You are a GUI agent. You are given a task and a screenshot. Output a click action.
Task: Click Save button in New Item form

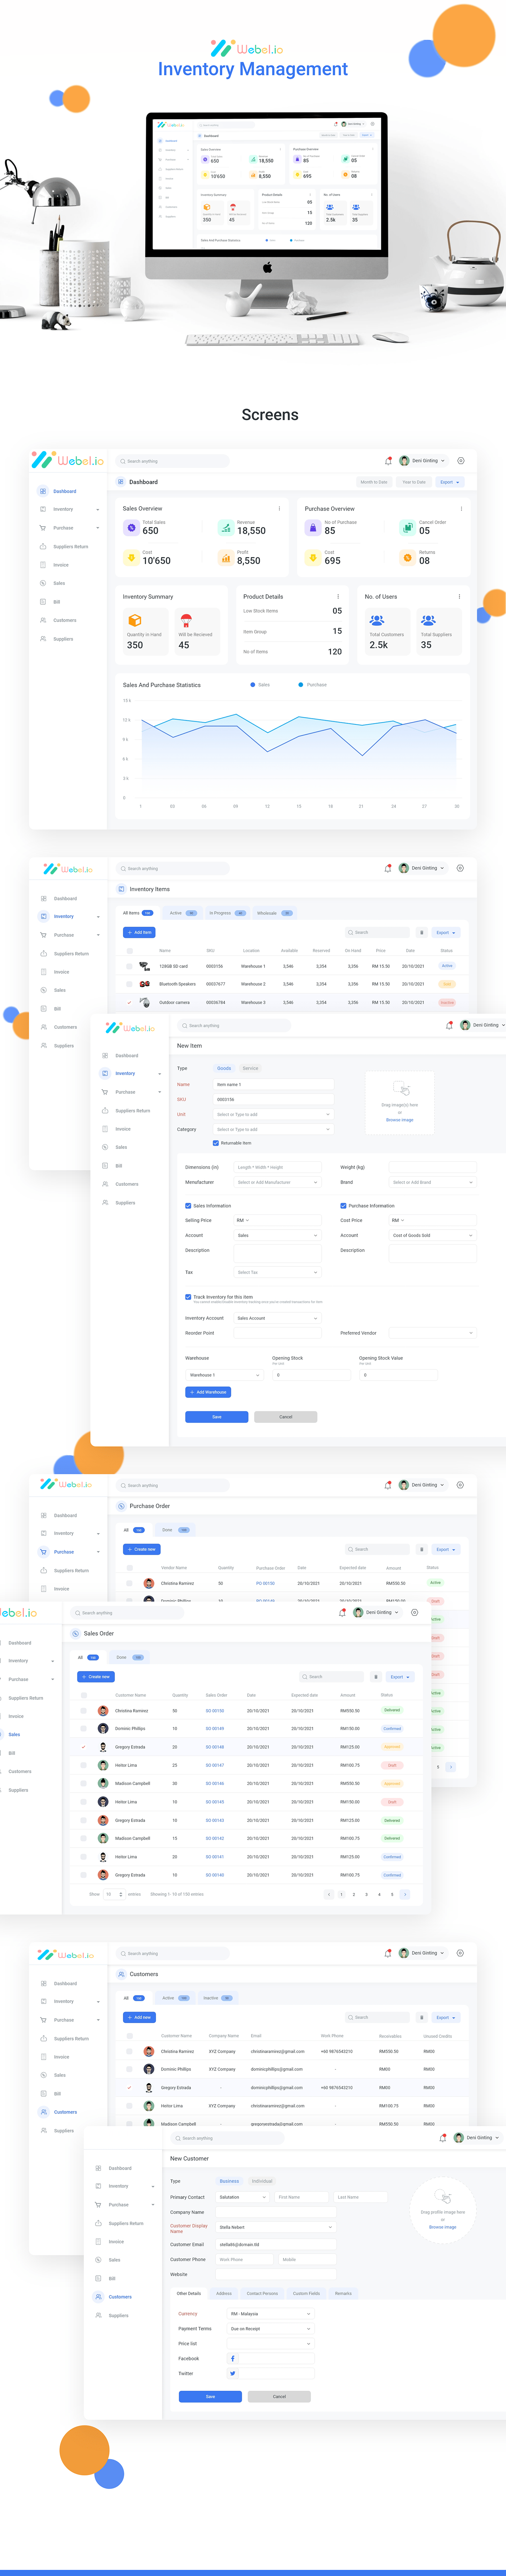(x=216, y=1417)
